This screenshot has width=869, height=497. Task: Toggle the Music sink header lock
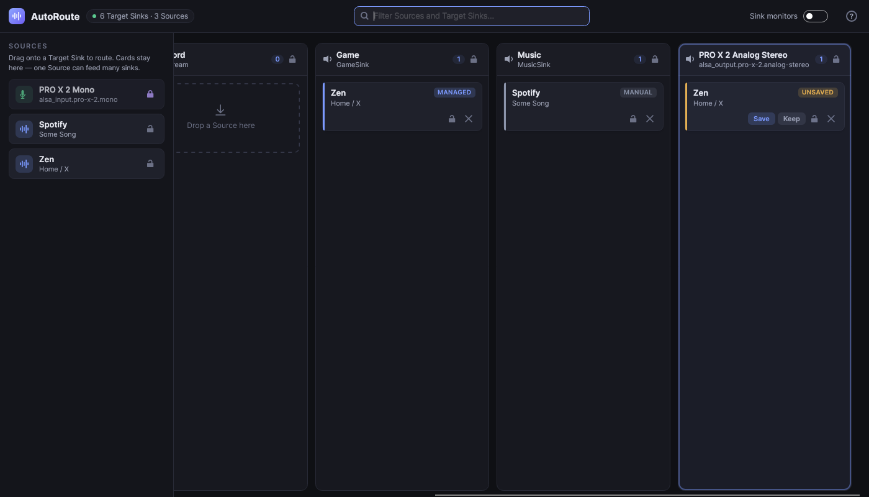[x=655, y=60]
